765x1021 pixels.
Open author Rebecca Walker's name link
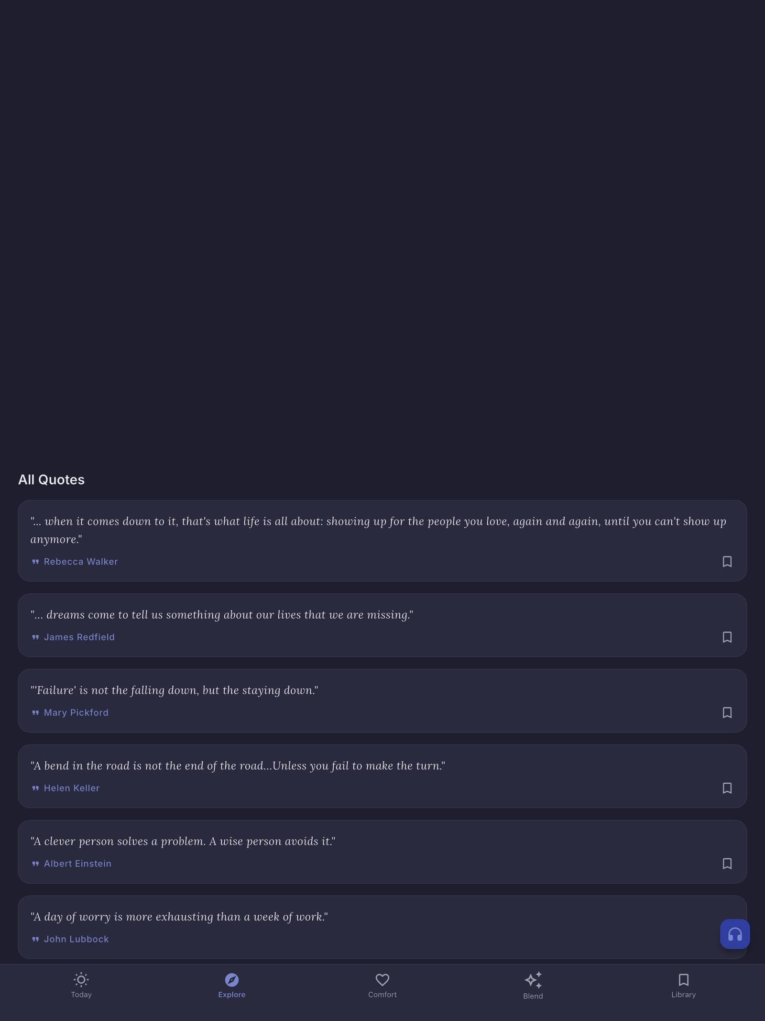tap(81, 562)
